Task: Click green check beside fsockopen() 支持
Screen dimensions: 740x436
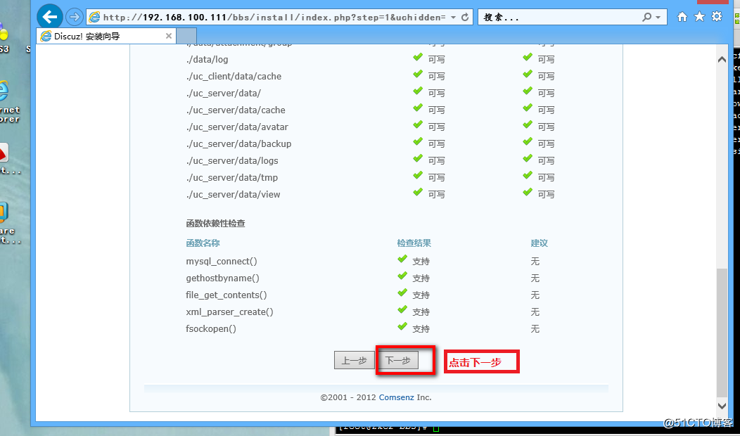Action: 402,326
